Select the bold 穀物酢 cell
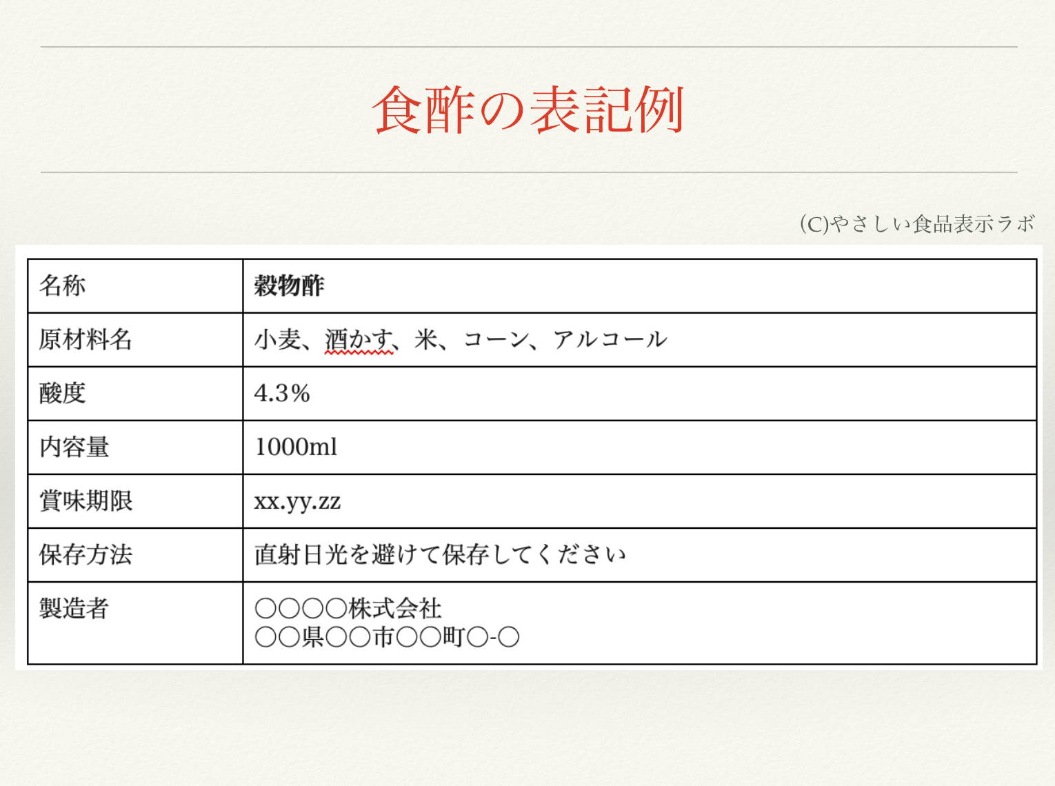Viewport: 1055px width, 786px height. tap(640, 286)
